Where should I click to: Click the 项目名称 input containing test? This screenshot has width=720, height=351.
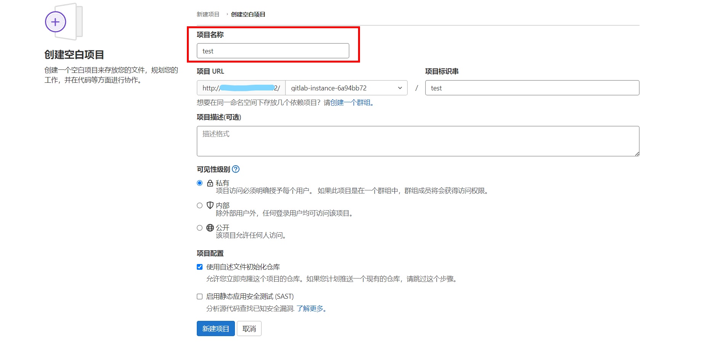[x=272, y=50]
